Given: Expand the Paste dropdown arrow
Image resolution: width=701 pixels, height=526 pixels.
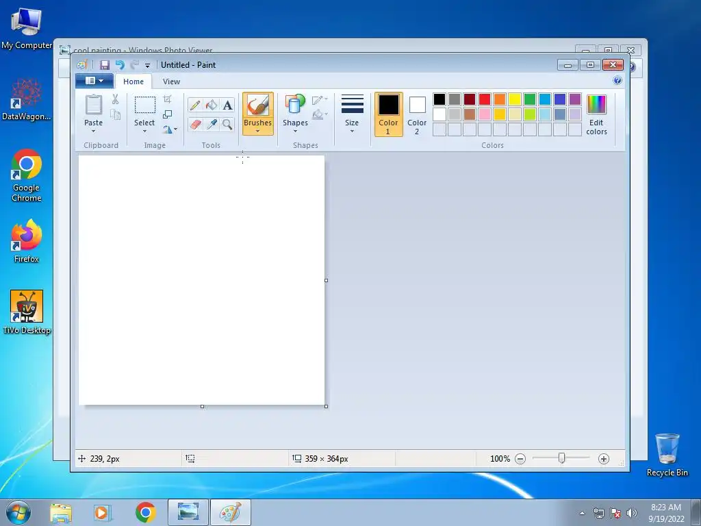Looking at the screenshot, I should point(93,131).
